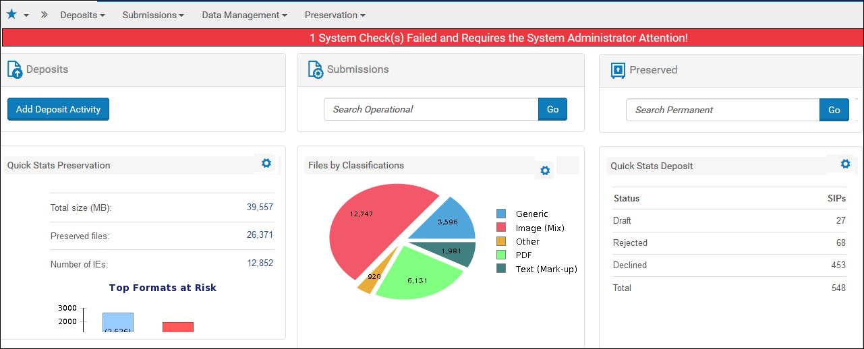Click the Preserved vault safe icon

[x=618, y=70]
